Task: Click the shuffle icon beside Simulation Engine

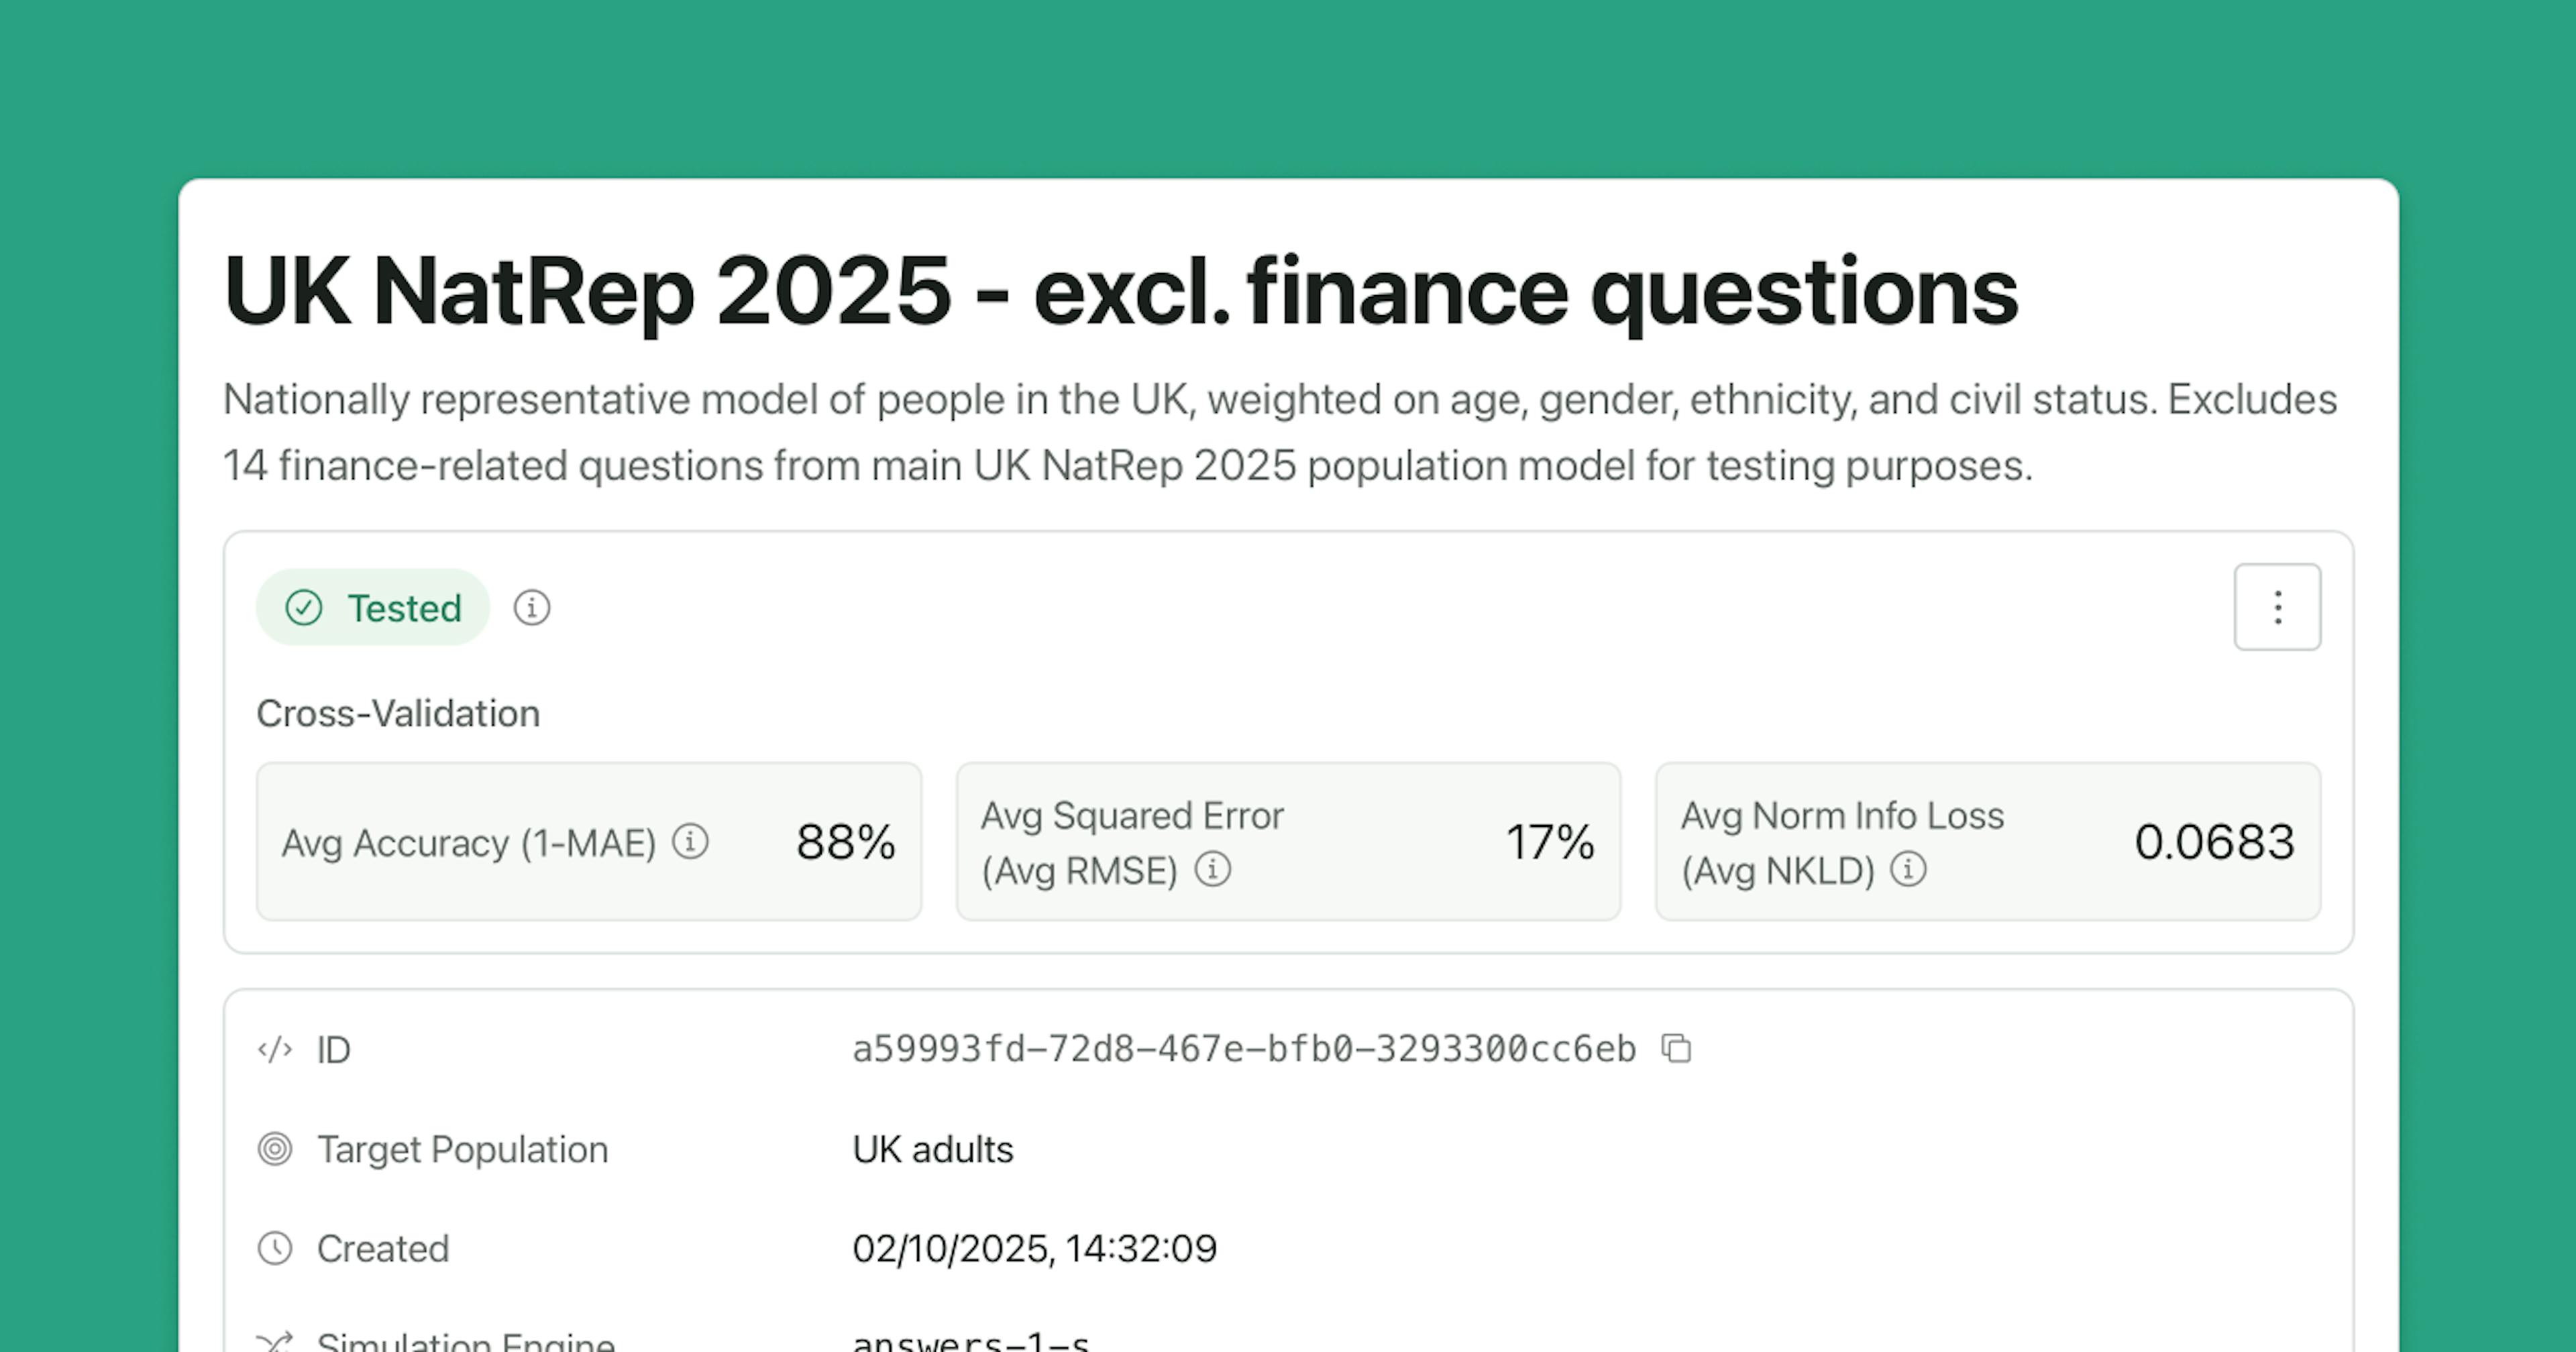Action: (x=275, y=1341)
